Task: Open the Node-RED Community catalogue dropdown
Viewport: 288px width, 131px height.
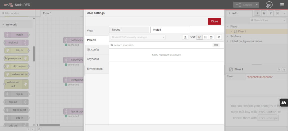Action: 138,37
